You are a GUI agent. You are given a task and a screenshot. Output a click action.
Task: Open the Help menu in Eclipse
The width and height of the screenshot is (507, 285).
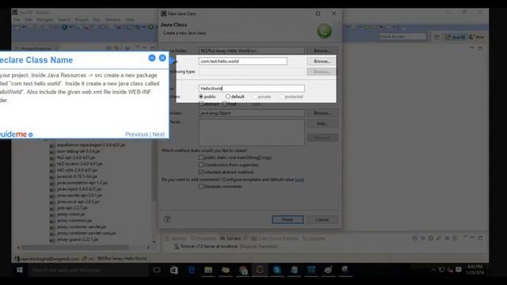(x=130, y=20)
